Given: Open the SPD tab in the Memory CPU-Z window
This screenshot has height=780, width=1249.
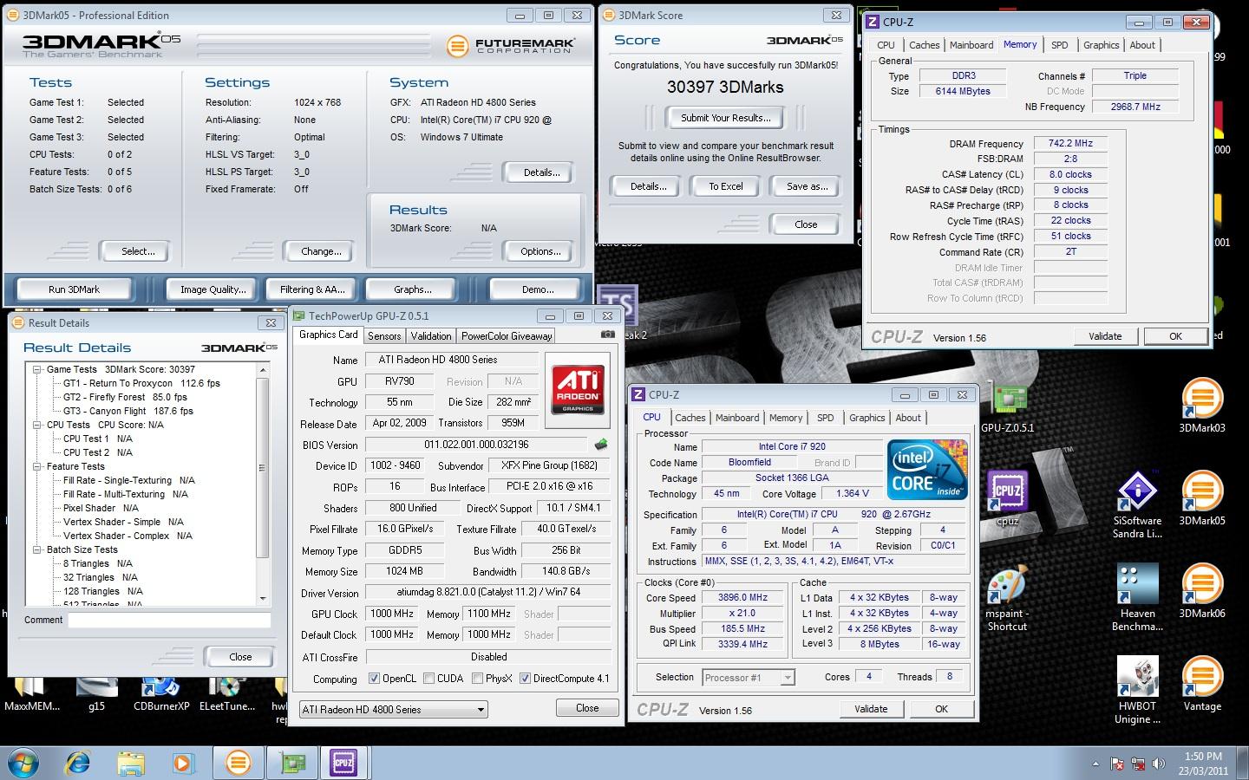Looking at the screenshot, I should point(1059,45).
